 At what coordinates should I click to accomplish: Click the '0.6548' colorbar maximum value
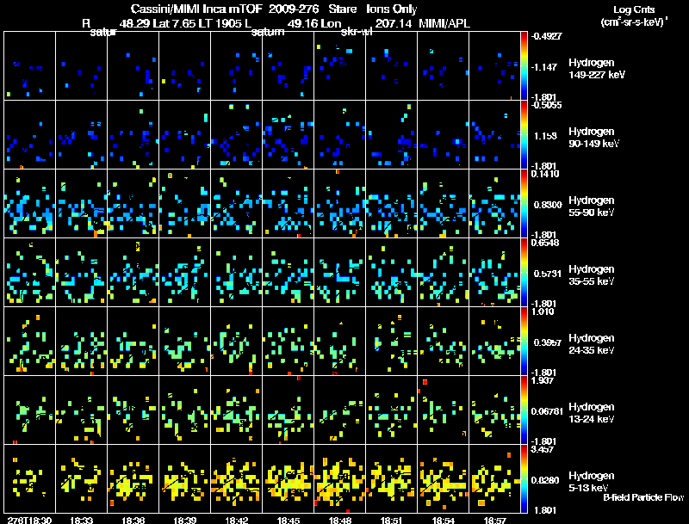pyautogui.click(x=545, y=243)
